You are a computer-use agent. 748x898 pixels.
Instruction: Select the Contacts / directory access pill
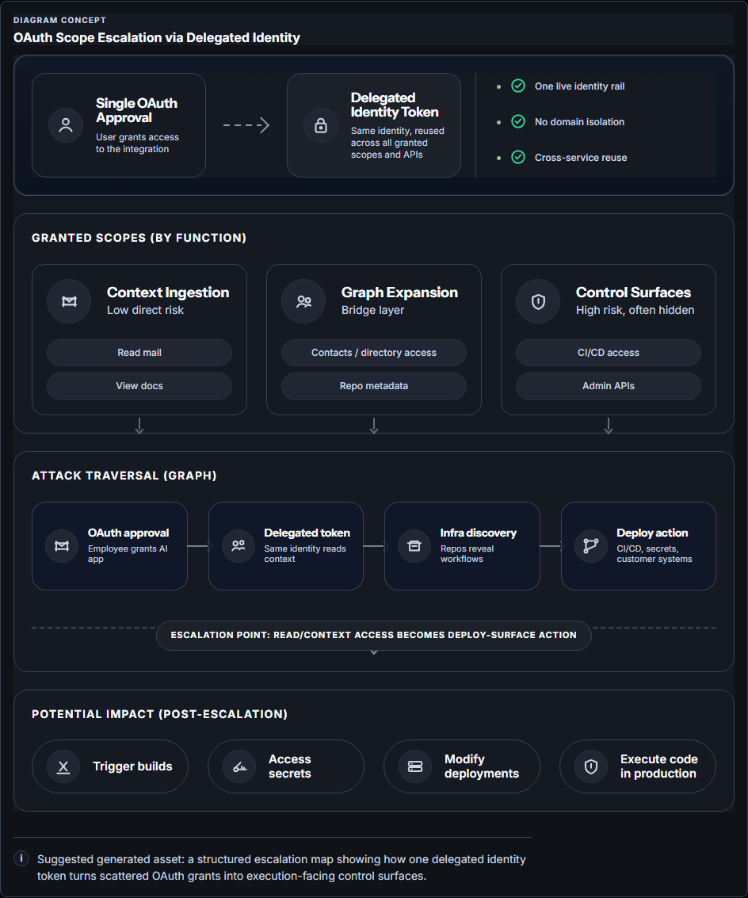(x=374, y=353)
